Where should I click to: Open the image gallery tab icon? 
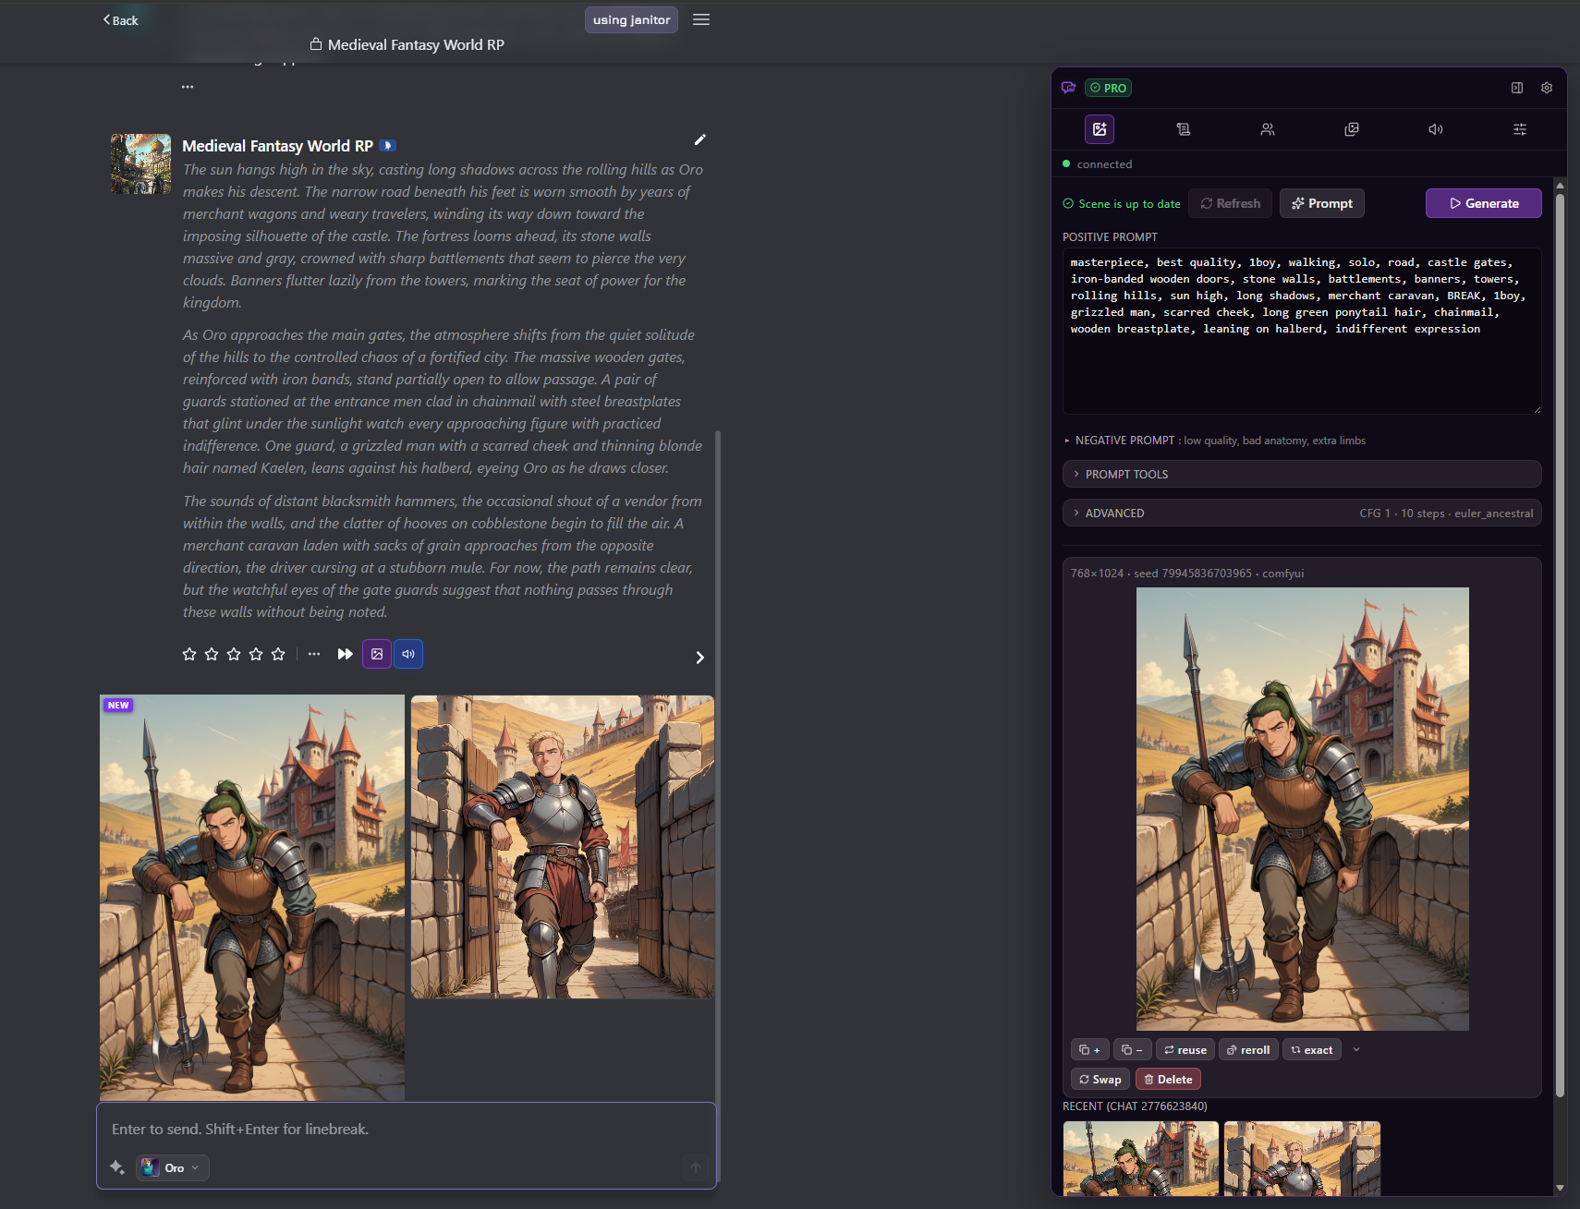[1352, 129]
